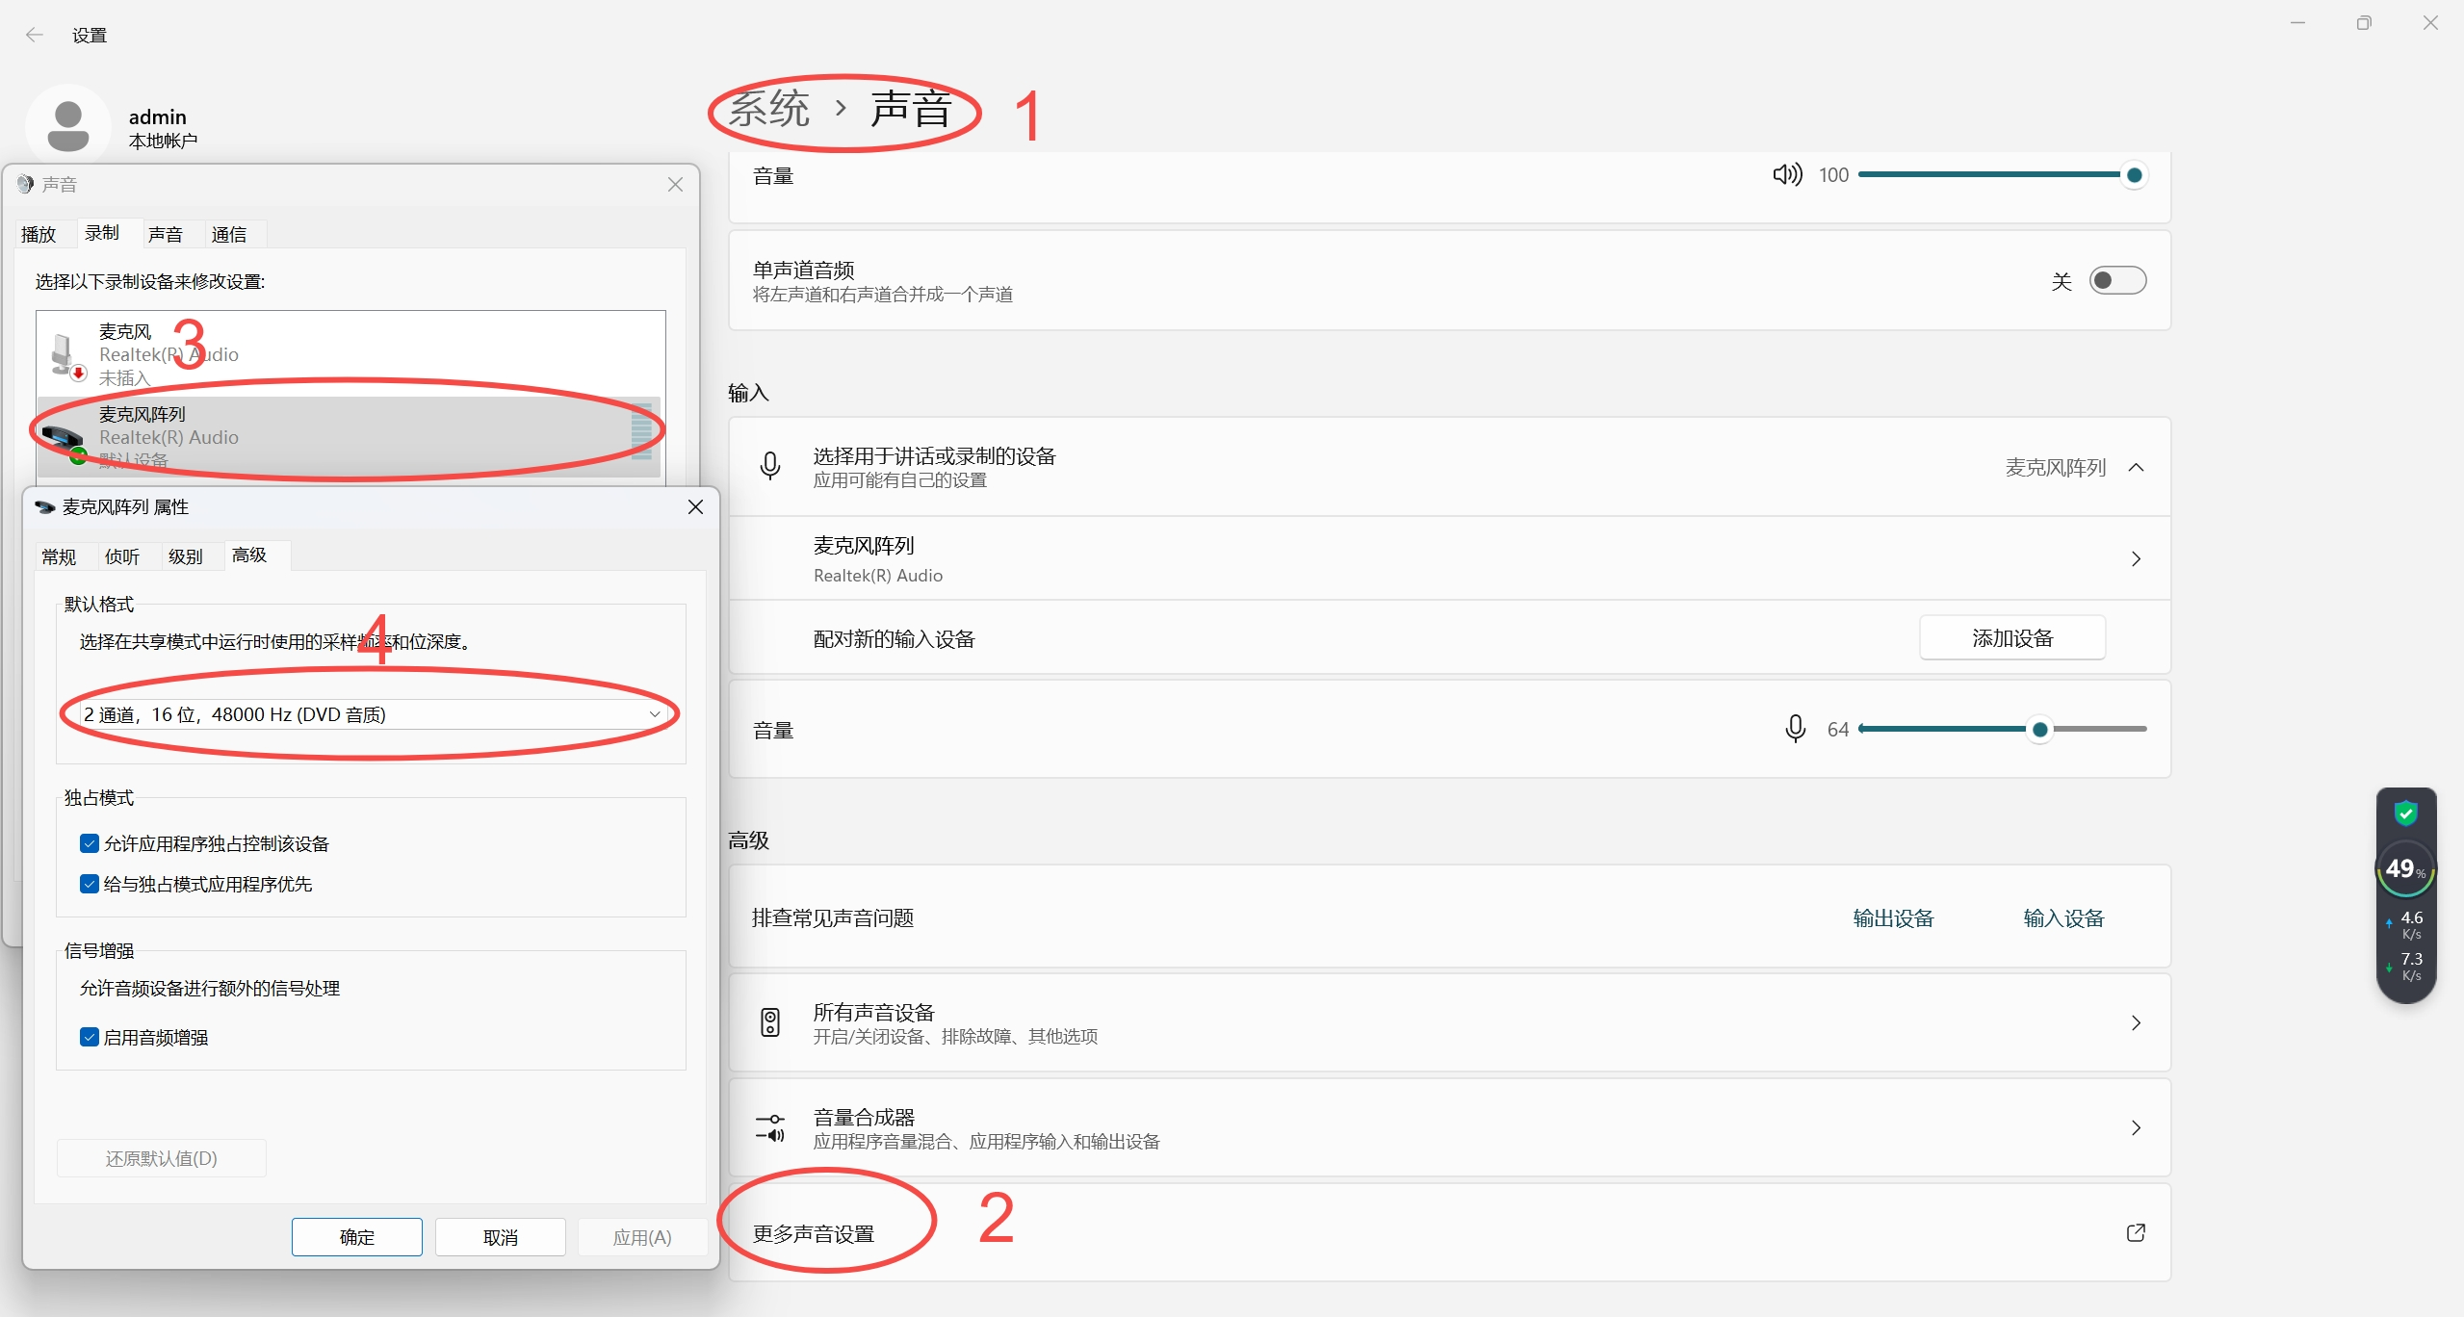Click the 所有声音设备 speaker icon
The width and height of the screenshot is (2464, 1317).
tap(770, 1022)
